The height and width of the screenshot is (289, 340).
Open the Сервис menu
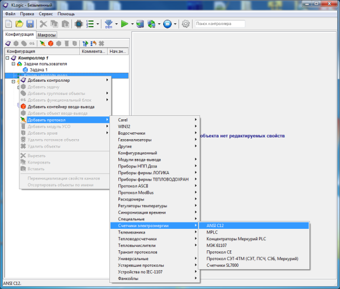coord(46,13)
